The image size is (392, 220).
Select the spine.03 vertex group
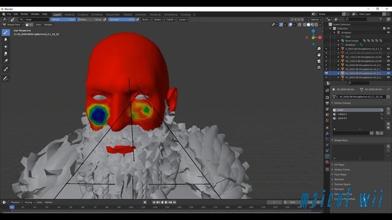coord(358,118)
